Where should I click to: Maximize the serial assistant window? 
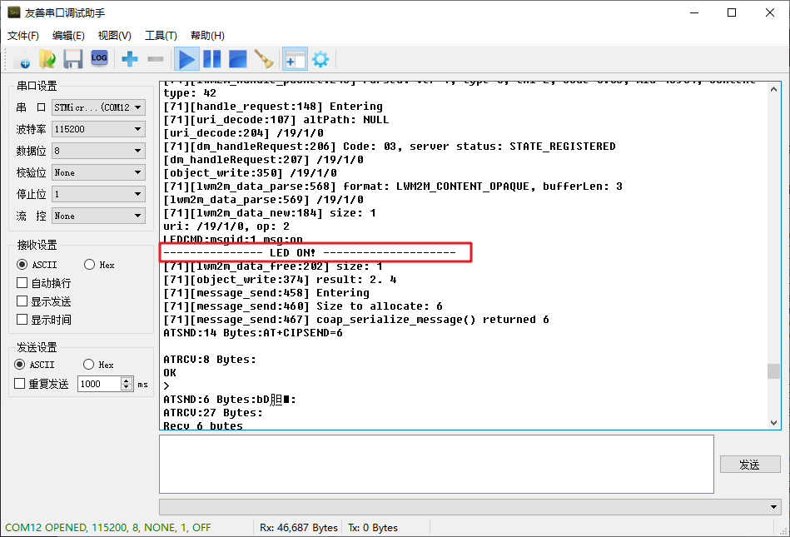click(x=732, y=12)
